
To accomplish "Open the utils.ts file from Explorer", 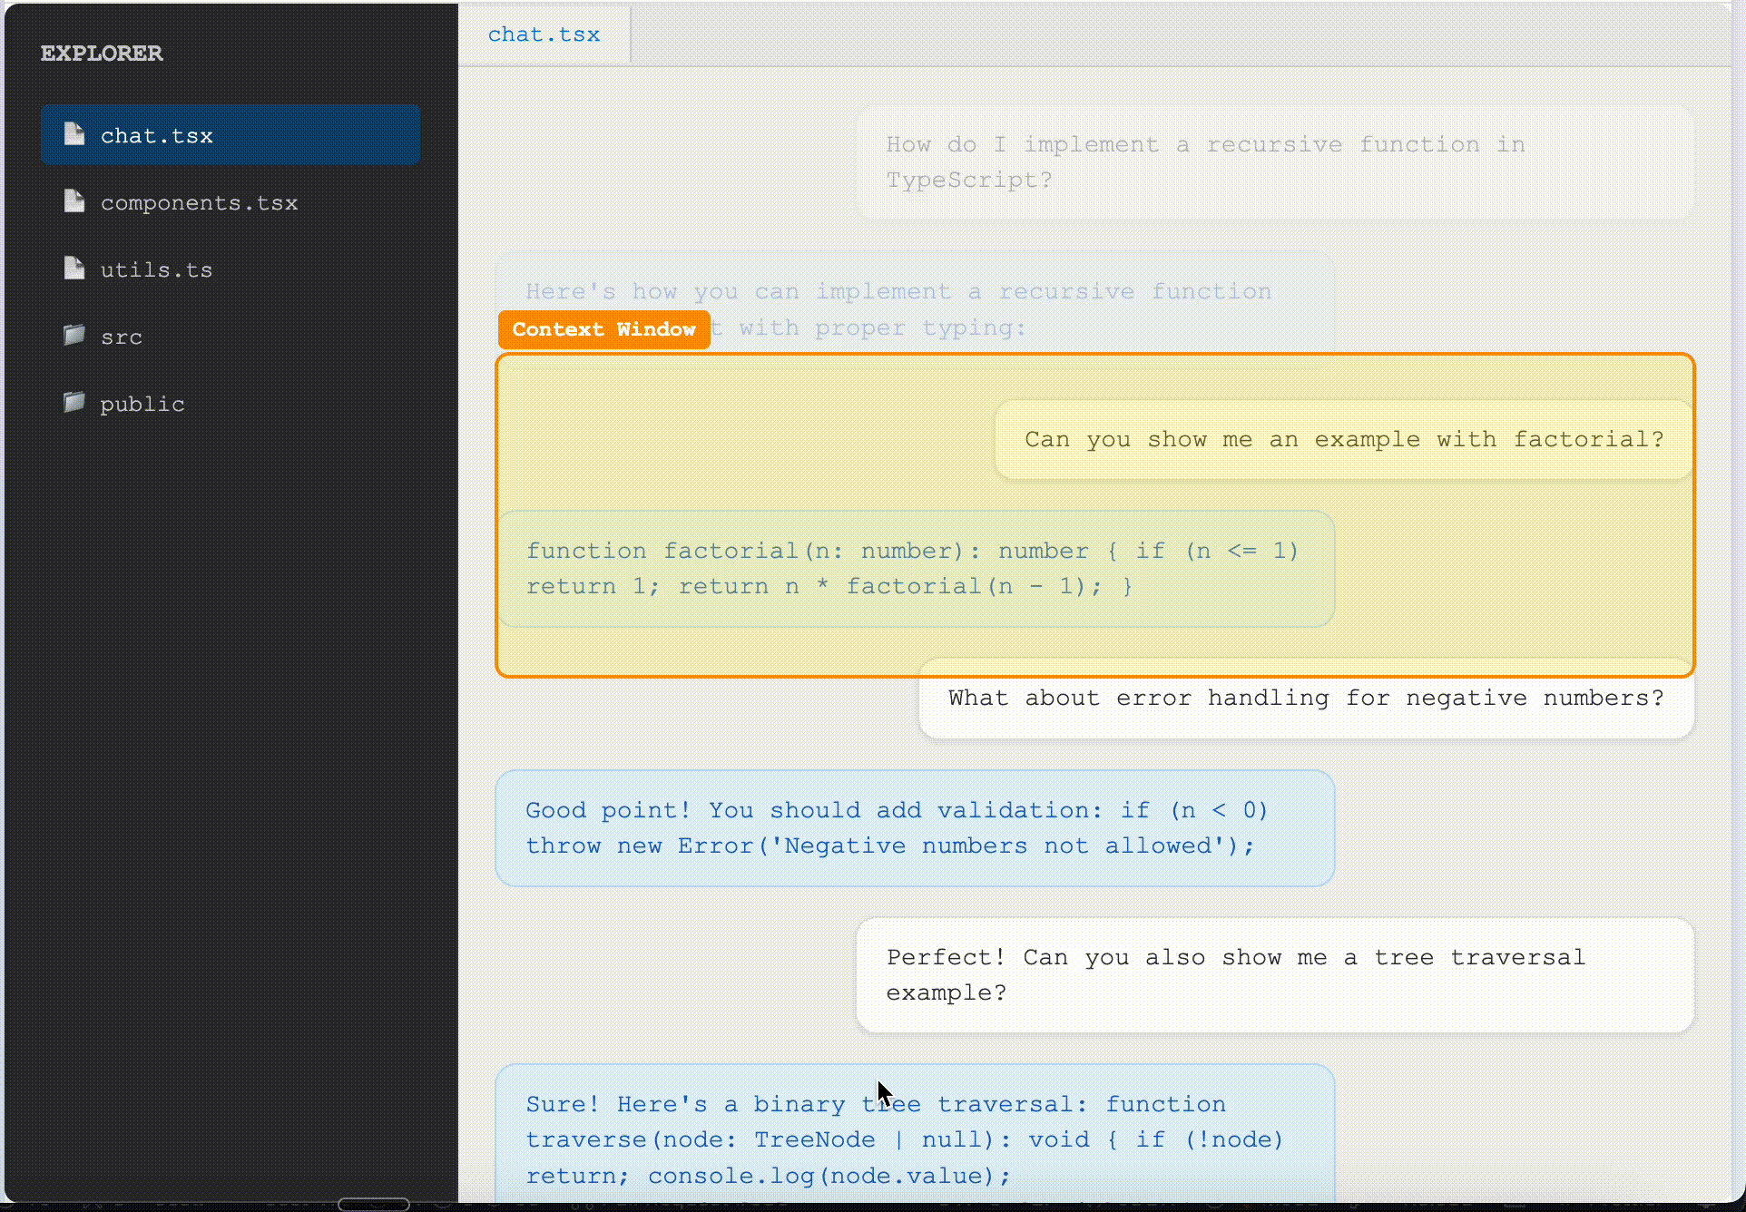I will coord(155,269).
